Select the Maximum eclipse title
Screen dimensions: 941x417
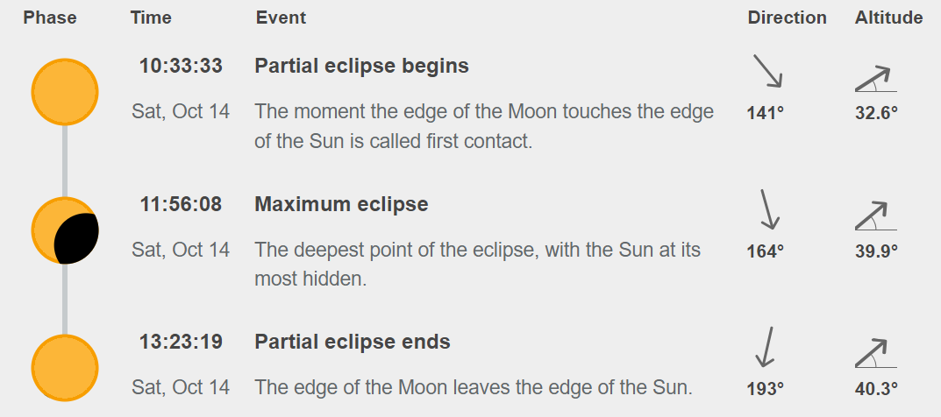click(x=341, y=204)
